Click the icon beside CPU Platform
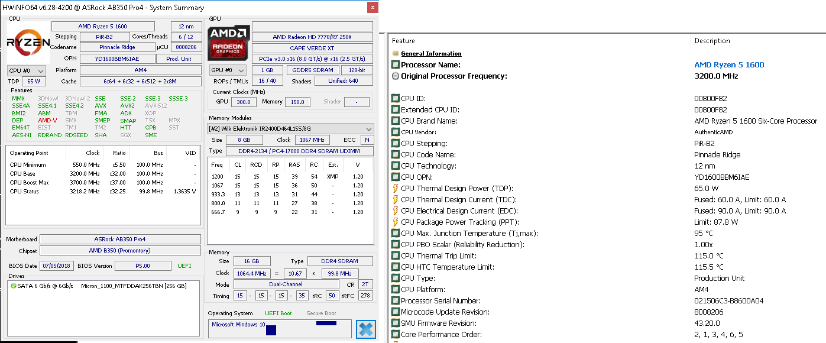Image resolution: width=826 pixels, height=343 pixels. point(396,289)
